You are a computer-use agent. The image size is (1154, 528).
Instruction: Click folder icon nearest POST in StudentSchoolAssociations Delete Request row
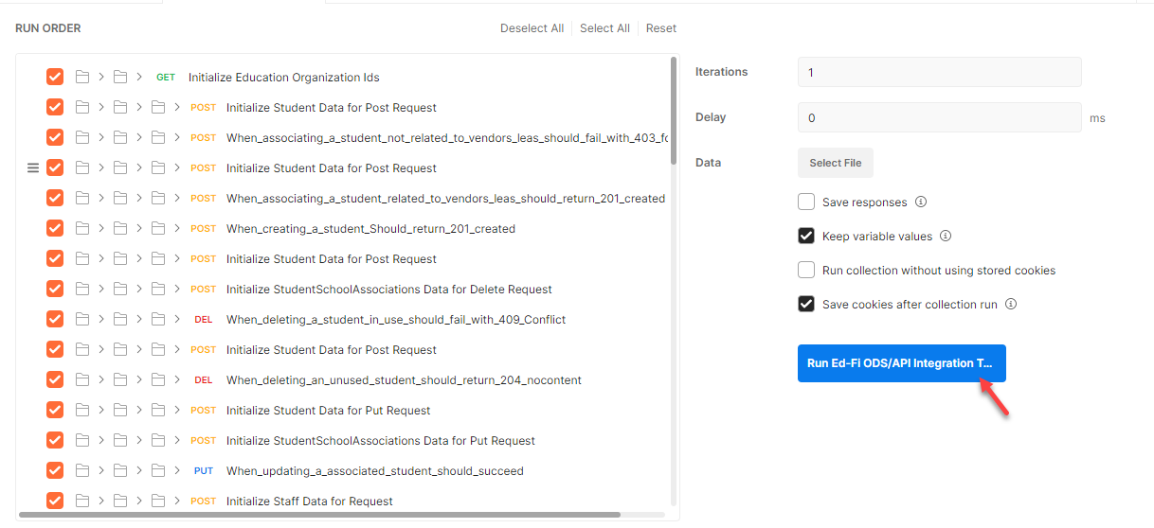point(157,290)
